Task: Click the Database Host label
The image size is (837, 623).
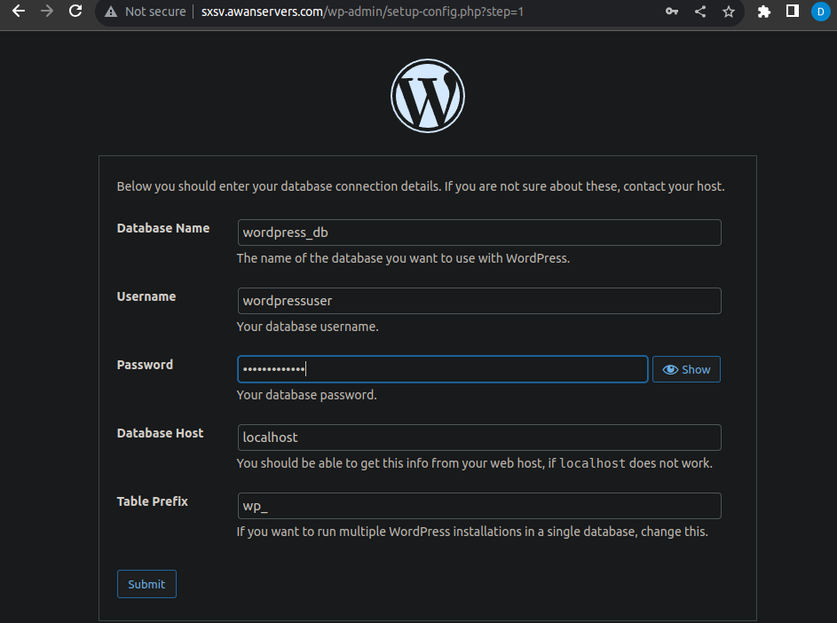Action: coord(160,433)
